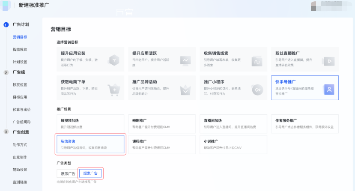Go to 辅助设置 in sidebar
The width and height of the screenshot is (355, 191).
click(x=20, y=170)
